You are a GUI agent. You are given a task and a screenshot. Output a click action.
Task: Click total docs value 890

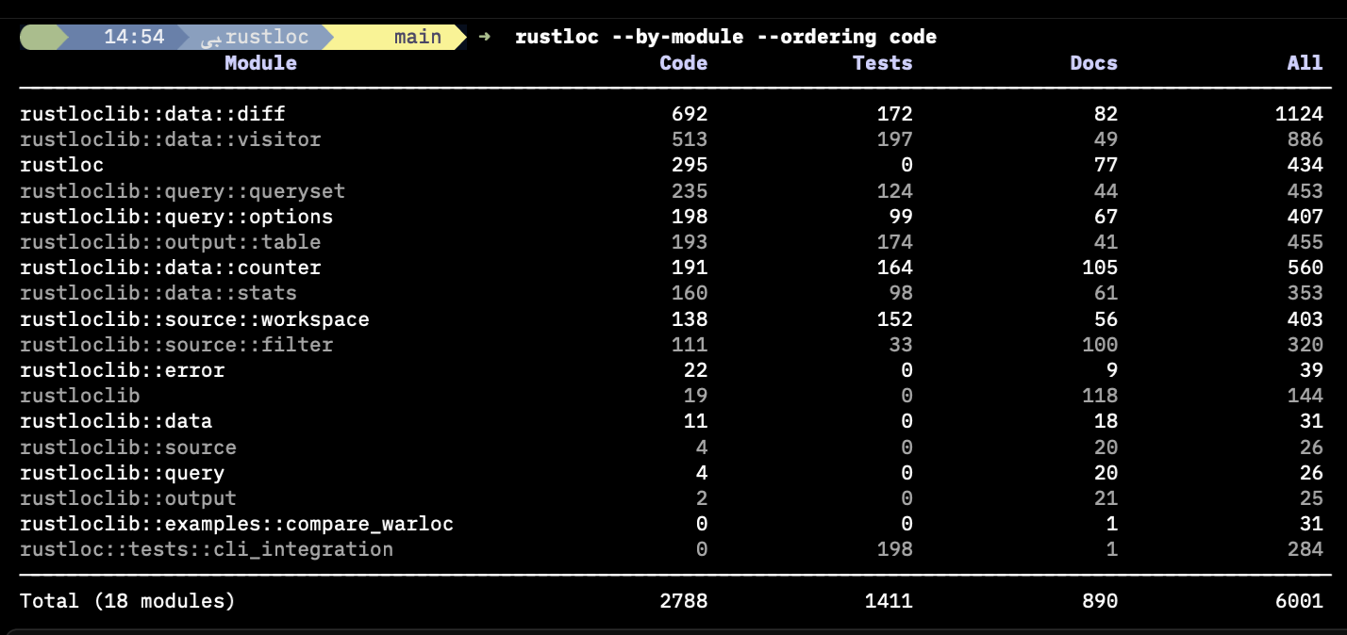[x=1100, y=600]
